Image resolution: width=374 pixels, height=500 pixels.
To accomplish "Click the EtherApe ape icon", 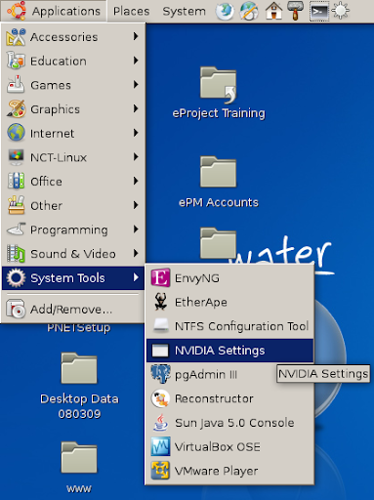I will click(160, 302).
